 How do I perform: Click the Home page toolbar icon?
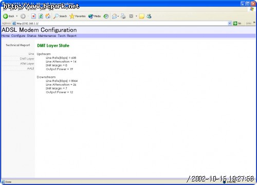pyautogui.click(x=48, y=16)
